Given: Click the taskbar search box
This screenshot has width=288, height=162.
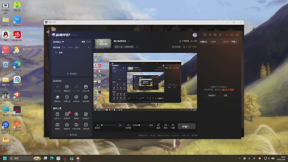Looking at the screenshot, I should pyautogui.click(x=25, y=158).
